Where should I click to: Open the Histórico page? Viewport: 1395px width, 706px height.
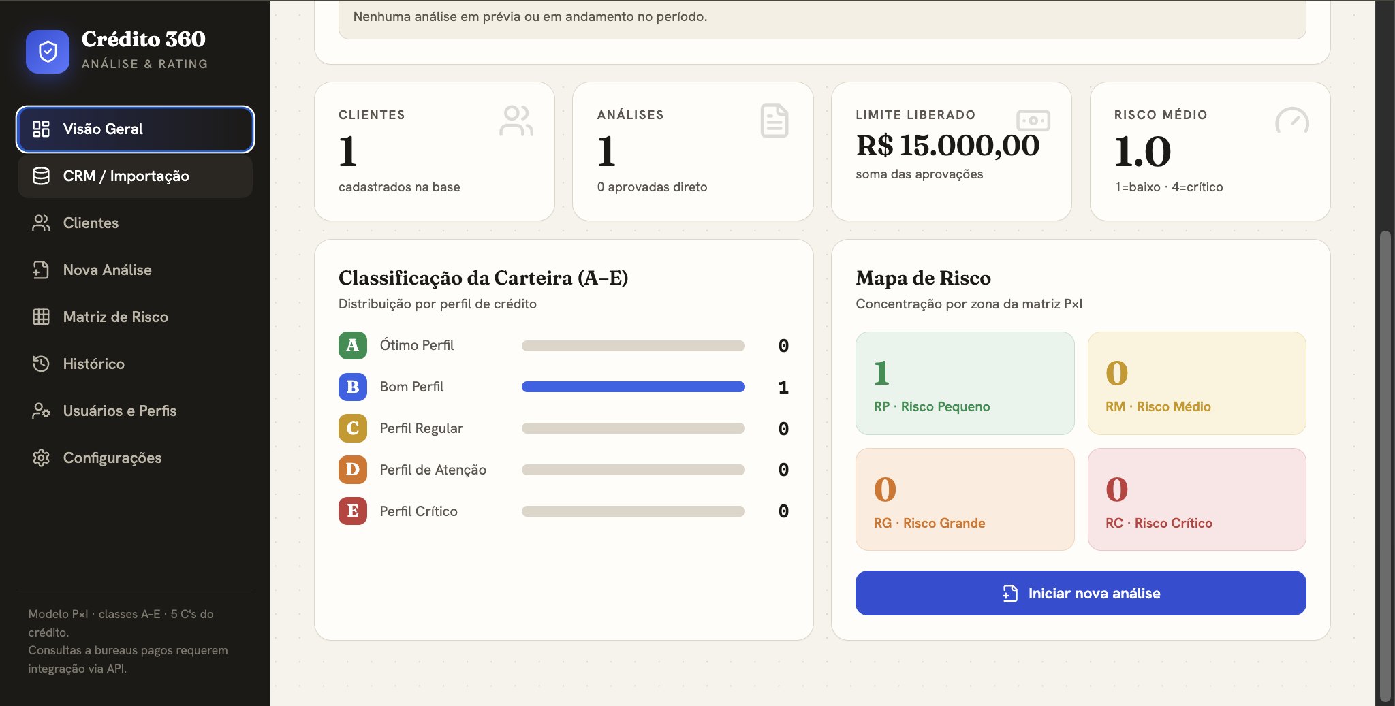(x=135, y=364)
